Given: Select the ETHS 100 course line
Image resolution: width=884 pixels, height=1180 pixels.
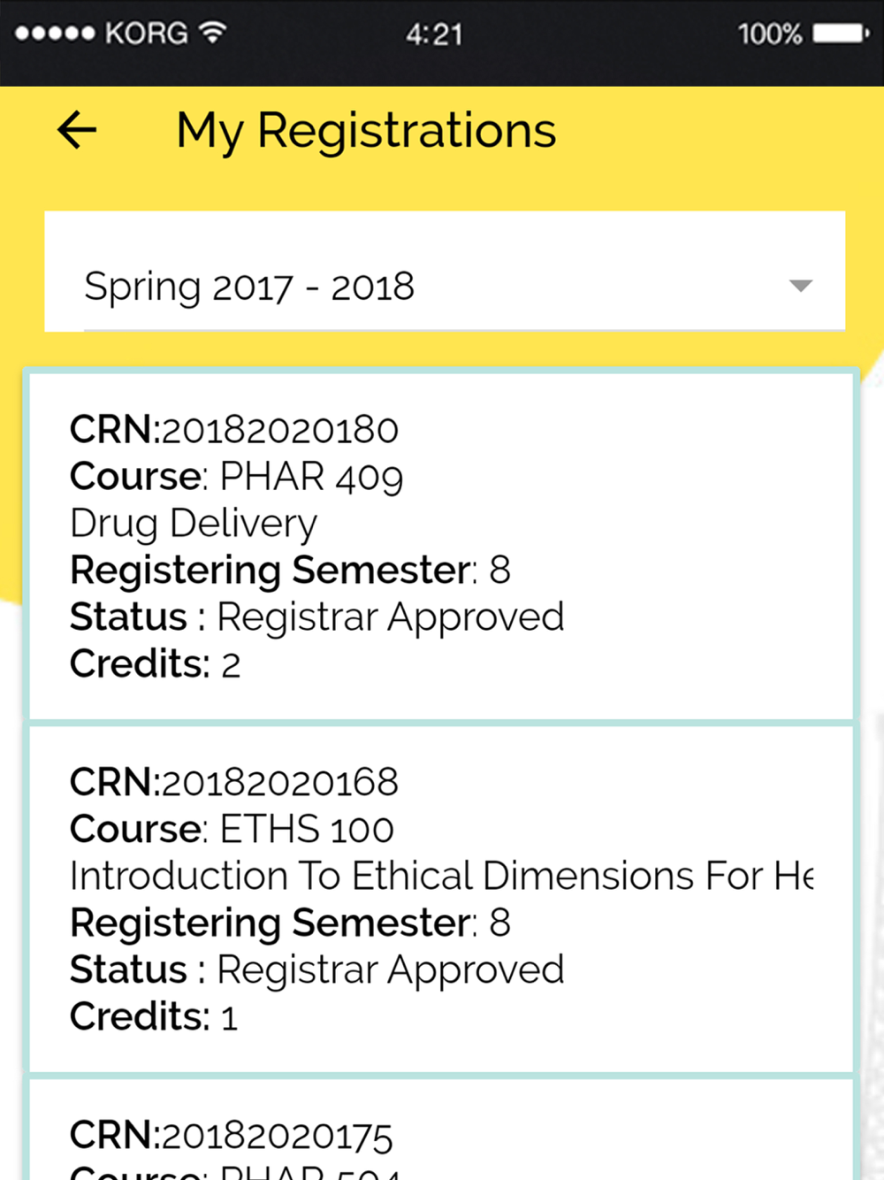Looking at the screenshot, I should (232, 830).
